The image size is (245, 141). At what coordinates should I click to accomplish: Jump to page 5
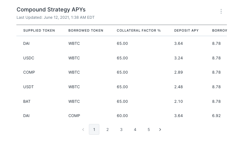coord(148,130)
